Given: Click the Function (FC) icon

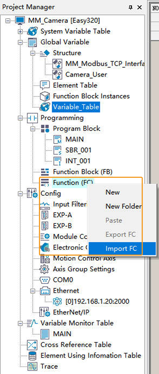Looking at the screenshot, I should (x=45, y=183).
